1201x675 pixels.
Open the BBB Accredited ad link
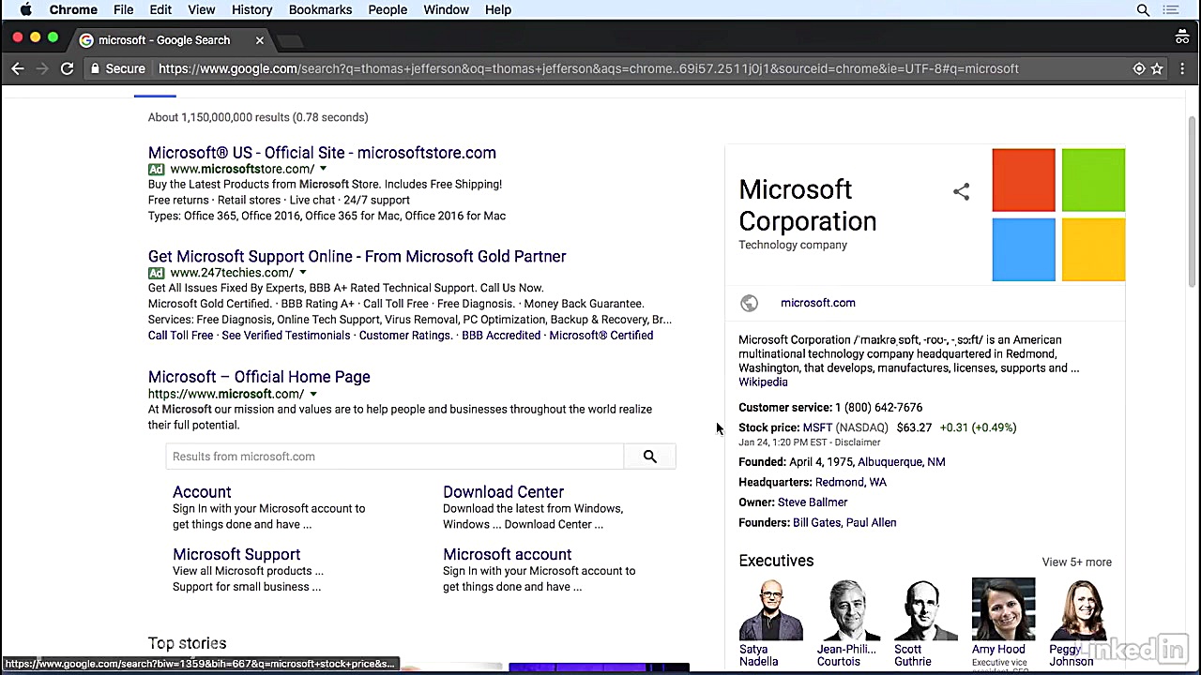pyautogui.click(x=501, y=336)
